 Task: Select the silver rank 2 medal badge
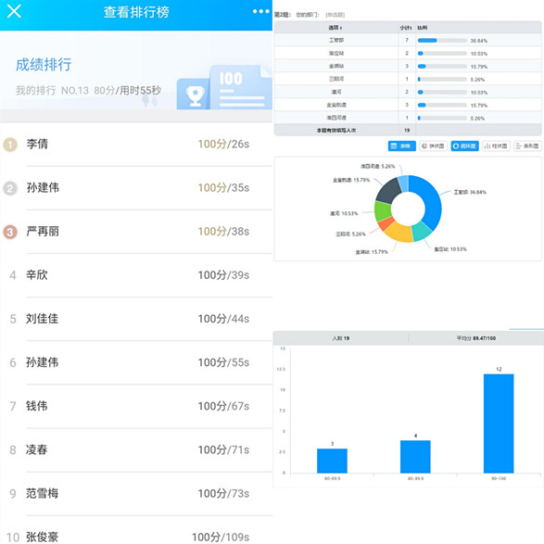10,188
